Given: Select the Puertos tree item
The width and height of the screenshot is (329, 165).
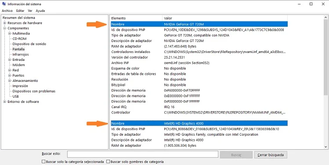Looking at the screenshot, I should tap(18, 75).
